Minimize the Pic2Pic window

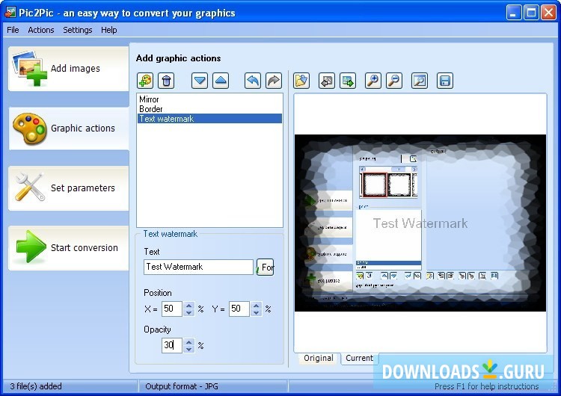[x=514, y=13]
